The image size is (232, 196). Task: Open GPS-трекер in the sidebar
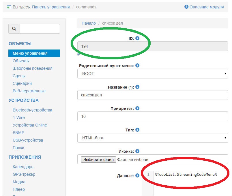coord(24,174)
